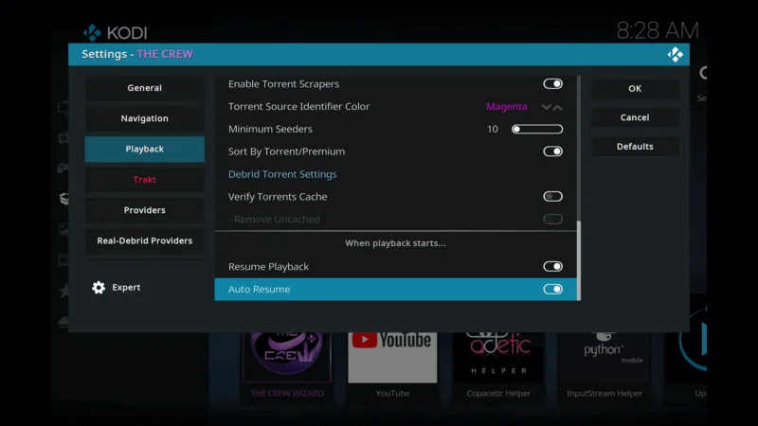Click the Minimum Seeders value 10
758x426 pixels.
[x=492, y=129]
